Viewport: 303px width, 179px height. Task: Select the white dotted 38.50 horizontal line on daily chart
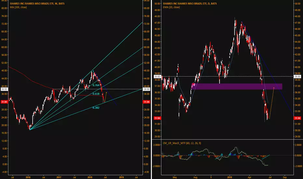pos(227,76)
